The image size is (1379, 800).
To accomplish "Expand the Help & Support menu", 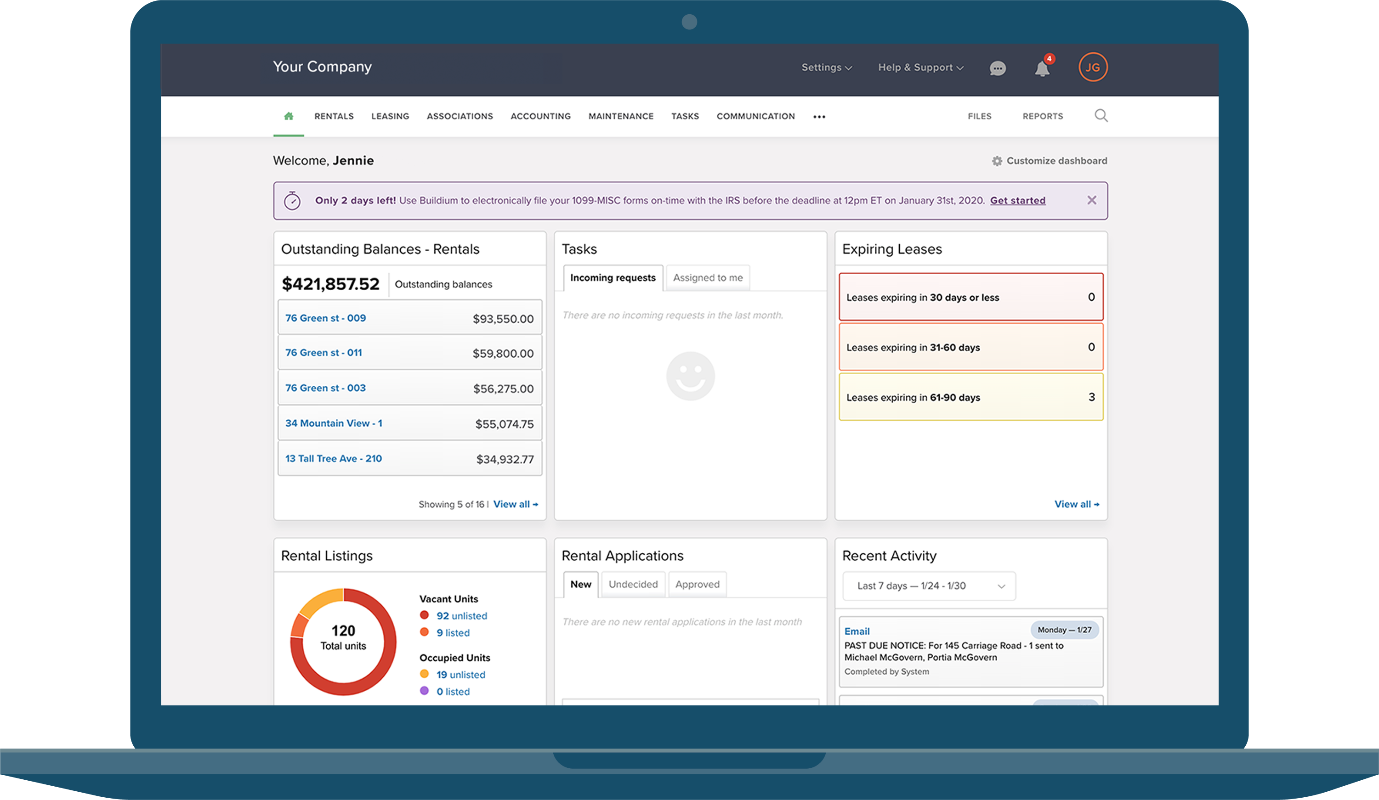I will click(920, 67).
